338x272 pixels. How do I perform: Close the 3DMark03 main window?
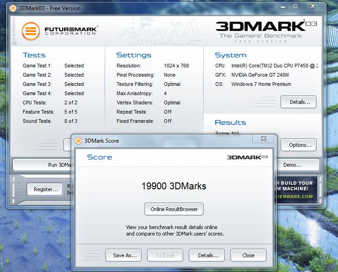(313, 6)
